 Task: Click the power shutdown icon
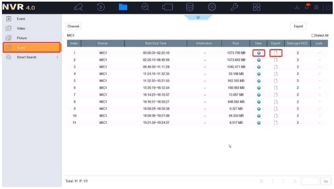(329, 6)
